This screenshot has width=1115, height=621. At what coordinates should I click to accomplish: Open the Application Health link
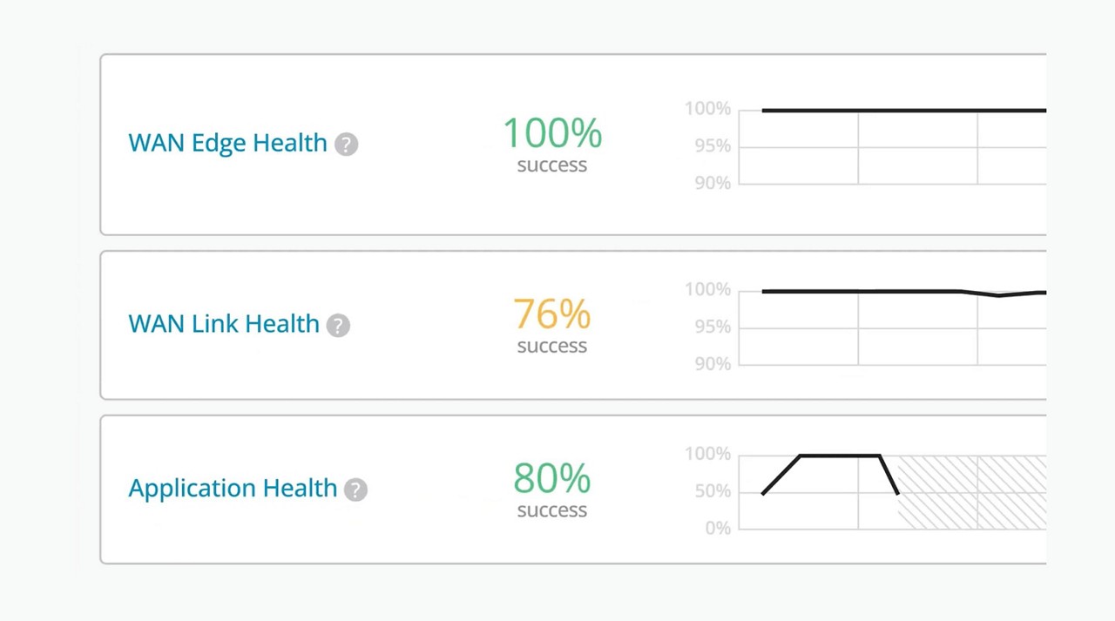(x=233, y=488)
